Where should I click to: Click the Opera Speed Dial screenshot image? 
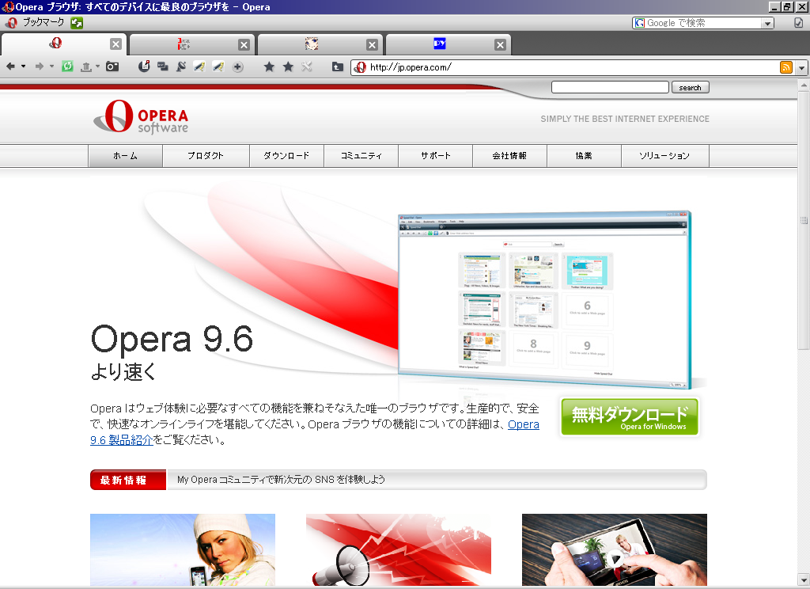[x=544, y=300]
